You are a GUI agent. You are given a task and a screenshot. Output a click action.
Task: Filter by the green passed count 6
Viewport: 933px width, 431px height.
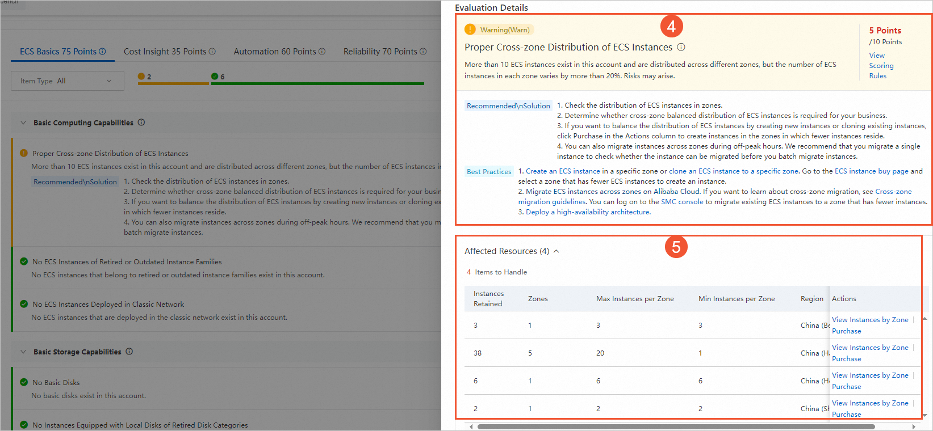tap(317, 78)
